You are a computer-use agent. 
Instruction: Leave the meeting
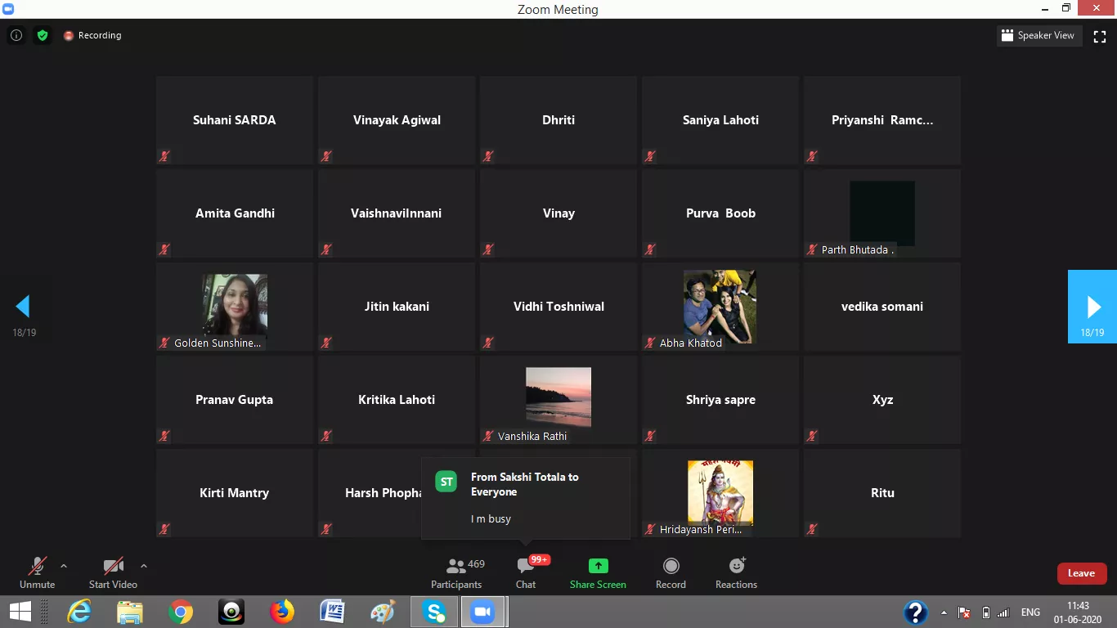coord(1081,573)
